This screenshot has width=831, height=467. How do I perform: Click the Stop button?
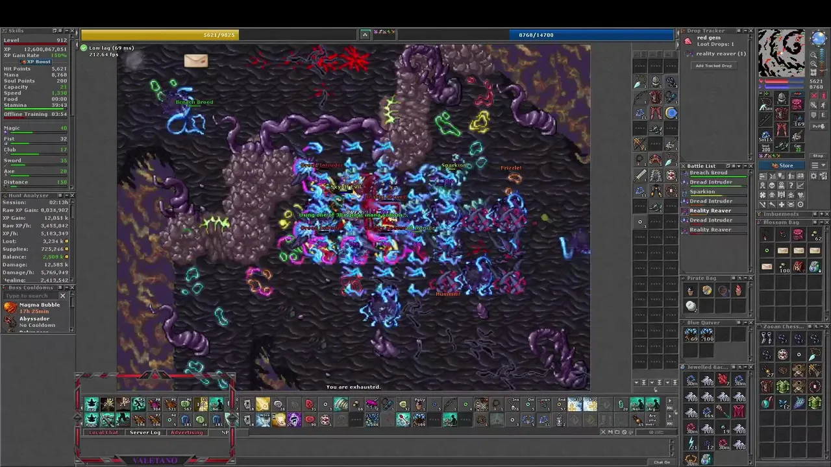coord(818,156)
